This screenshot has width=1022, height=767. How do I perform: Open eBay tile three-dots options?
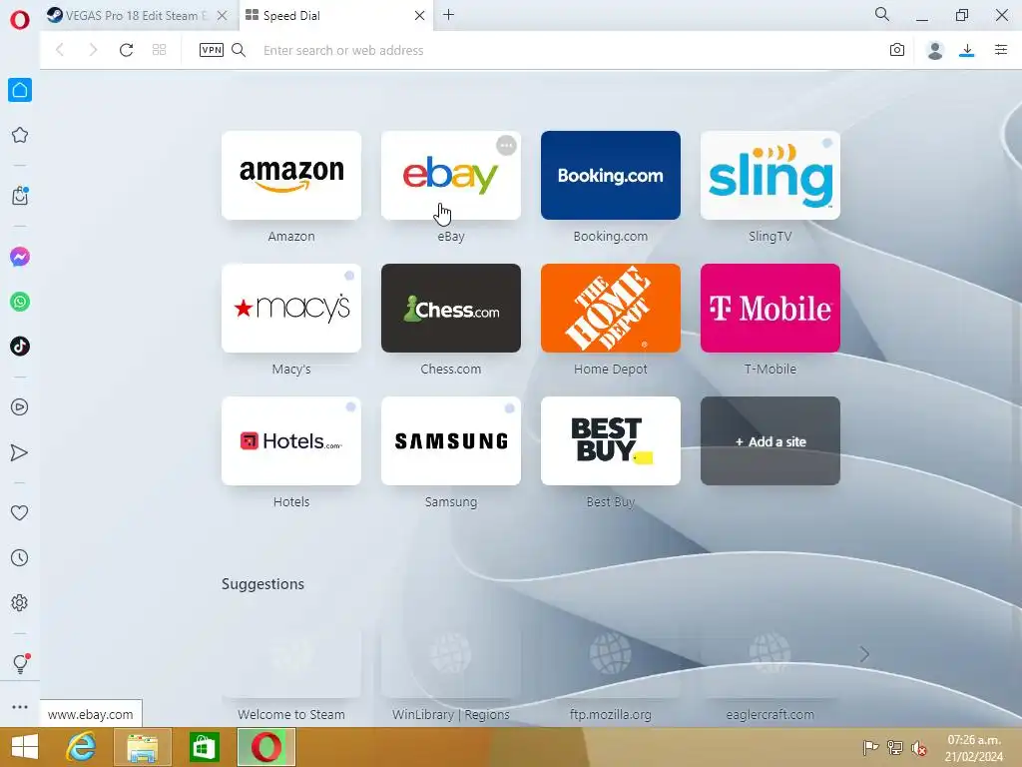click(506, 146)
